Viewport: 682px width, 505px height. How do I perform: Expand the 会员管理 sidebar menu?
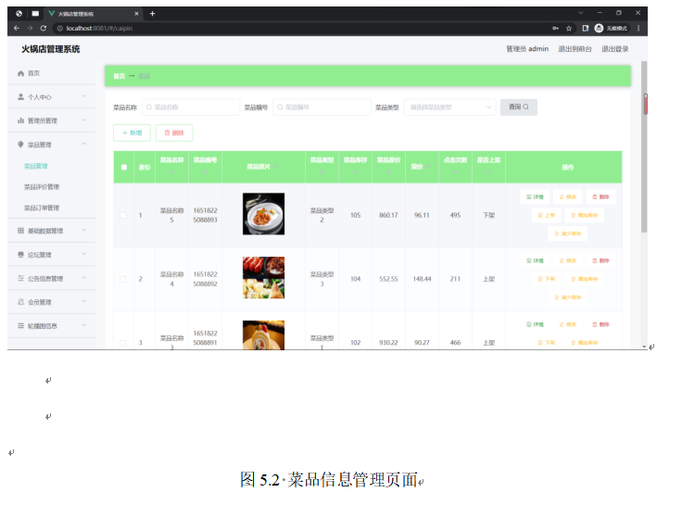click(51, 302)
